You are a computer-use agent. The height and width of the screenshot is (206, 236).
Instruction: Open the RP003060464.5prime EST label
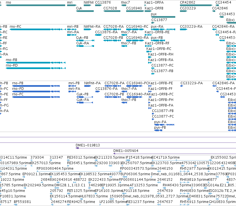point(55,169)
